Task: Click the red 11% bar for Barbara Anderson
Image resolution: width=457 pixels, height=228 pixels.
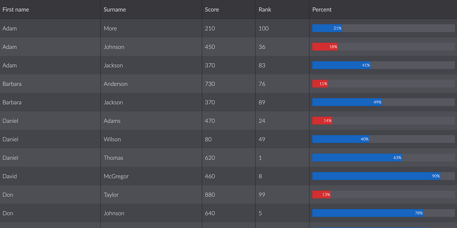Action: (x=320, y=83)
